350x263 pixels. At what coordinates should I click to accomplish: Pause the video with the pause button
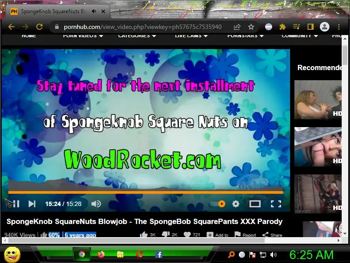point(16,204)
